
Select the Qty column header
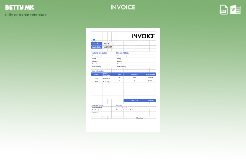click(x=120, y=74)
